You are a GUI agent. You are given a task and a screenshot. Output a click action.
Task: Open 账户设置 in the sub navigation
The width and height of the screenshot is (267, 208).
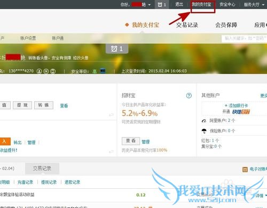[x=28, y=38]
